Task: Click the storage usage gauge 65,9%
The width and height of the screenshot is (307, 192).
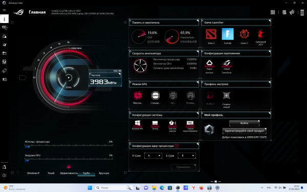Action: pos(172,36)
